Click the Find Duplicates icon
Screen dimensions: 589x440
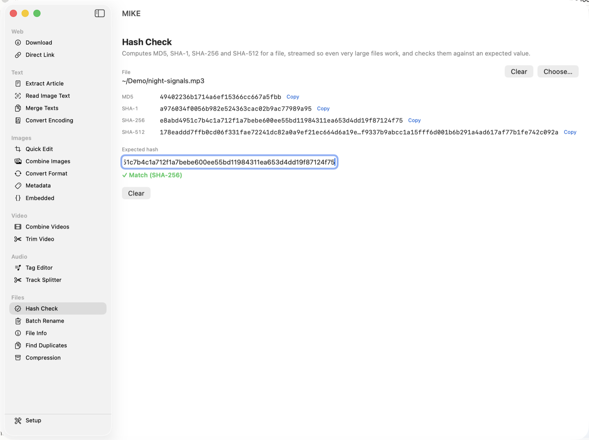(x=18, y=345)
